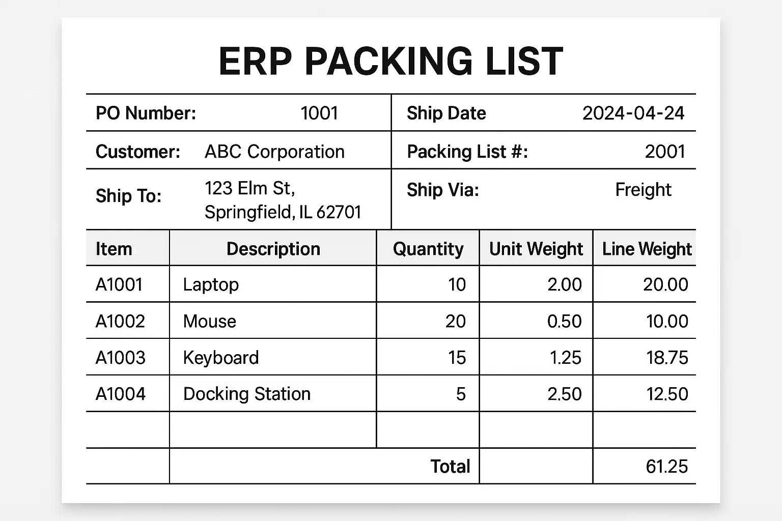The width and height of the screenshot is (782, 521).
Task: Click the Docking Station description cell
Action: [247, 394]
